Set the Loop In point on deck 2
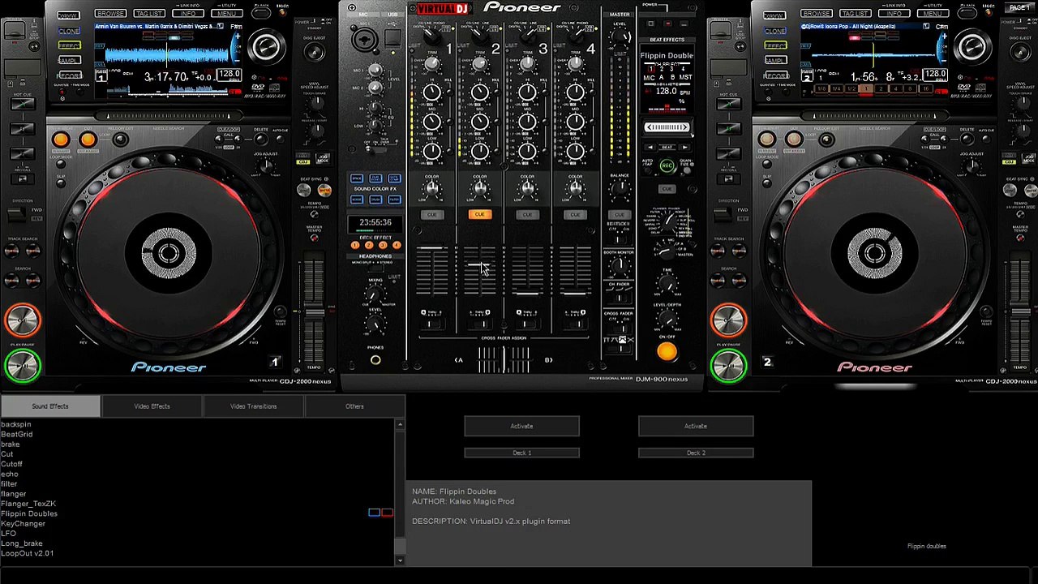1038x584 pixels. coord(766,140)
